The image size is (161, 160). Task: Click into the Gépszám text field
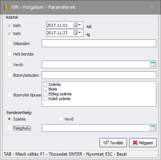(x=99, y=43)
